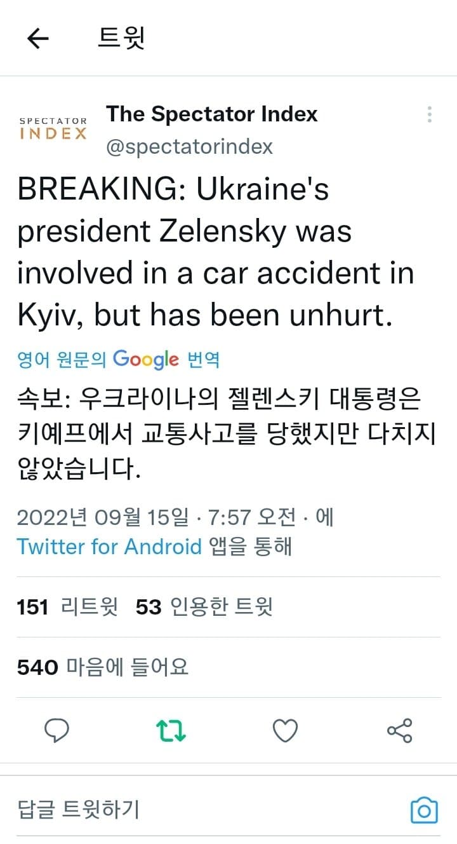The height and width of the screenshot is (844, 457).
Task: Toggle the green retweet icon
Action: point(171,731)
